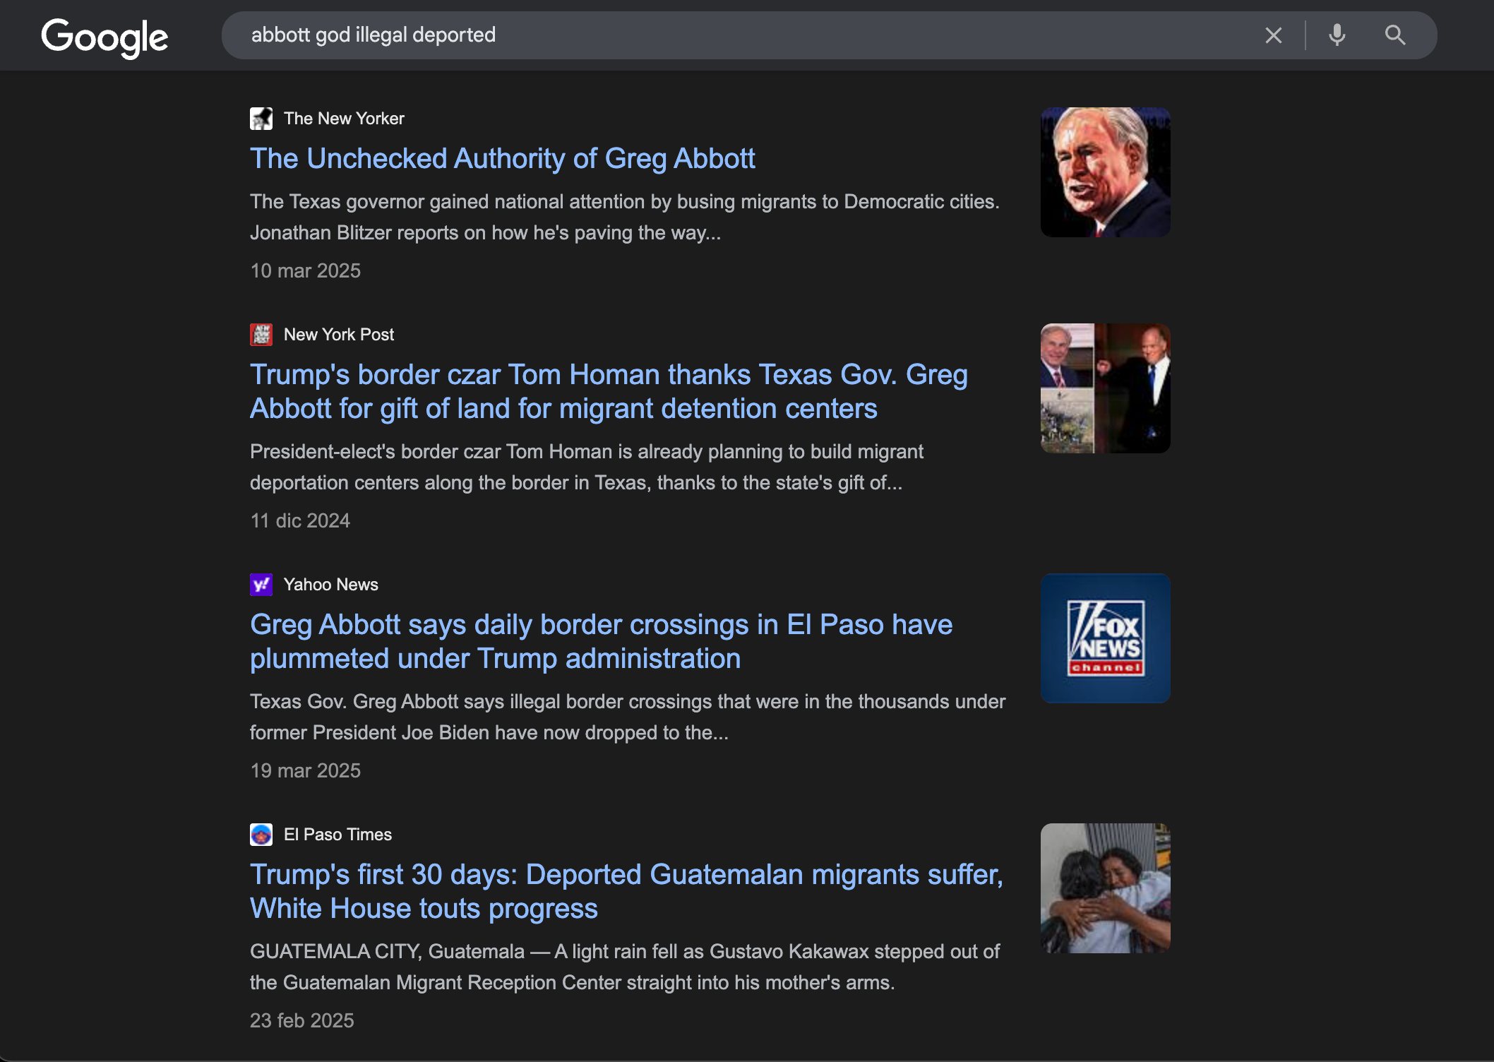Open 'The Unchecked Authority of Greg Abbott' article
The width and height of the screenshot is (1494, 1062).
502,159
